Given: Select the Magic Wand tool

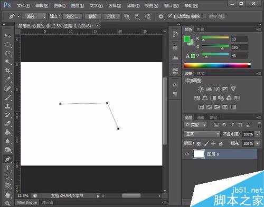Looking at the screenshot, I should [7, 62].
